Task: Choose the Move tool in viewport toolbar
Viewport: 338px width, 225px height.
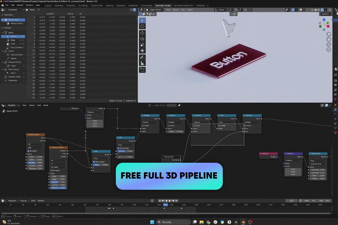Action: pyautogui.click(x=142, y=33)
